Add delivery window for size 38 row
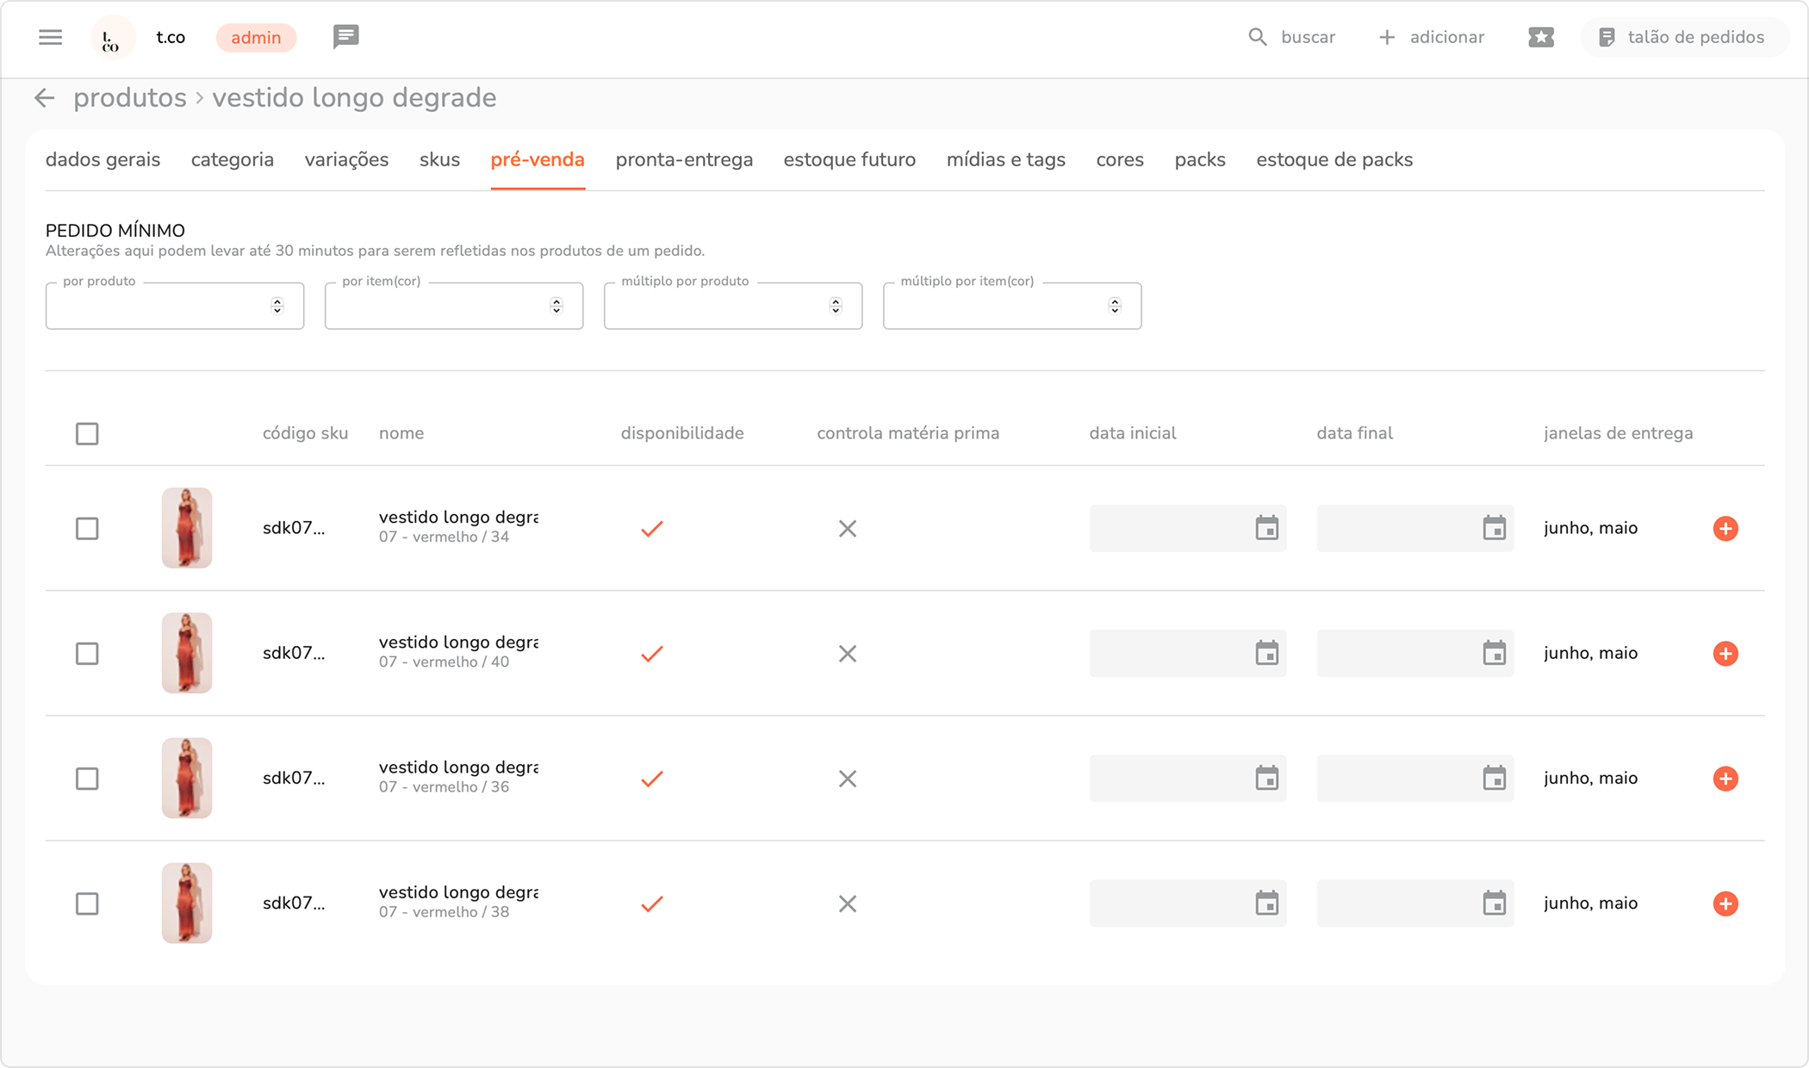 pos(1725,903)
